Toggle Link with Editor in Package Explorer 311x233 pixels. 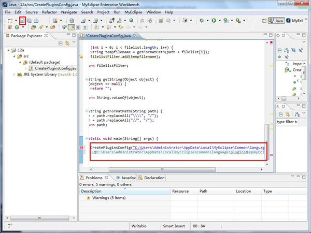coord(67,43)
